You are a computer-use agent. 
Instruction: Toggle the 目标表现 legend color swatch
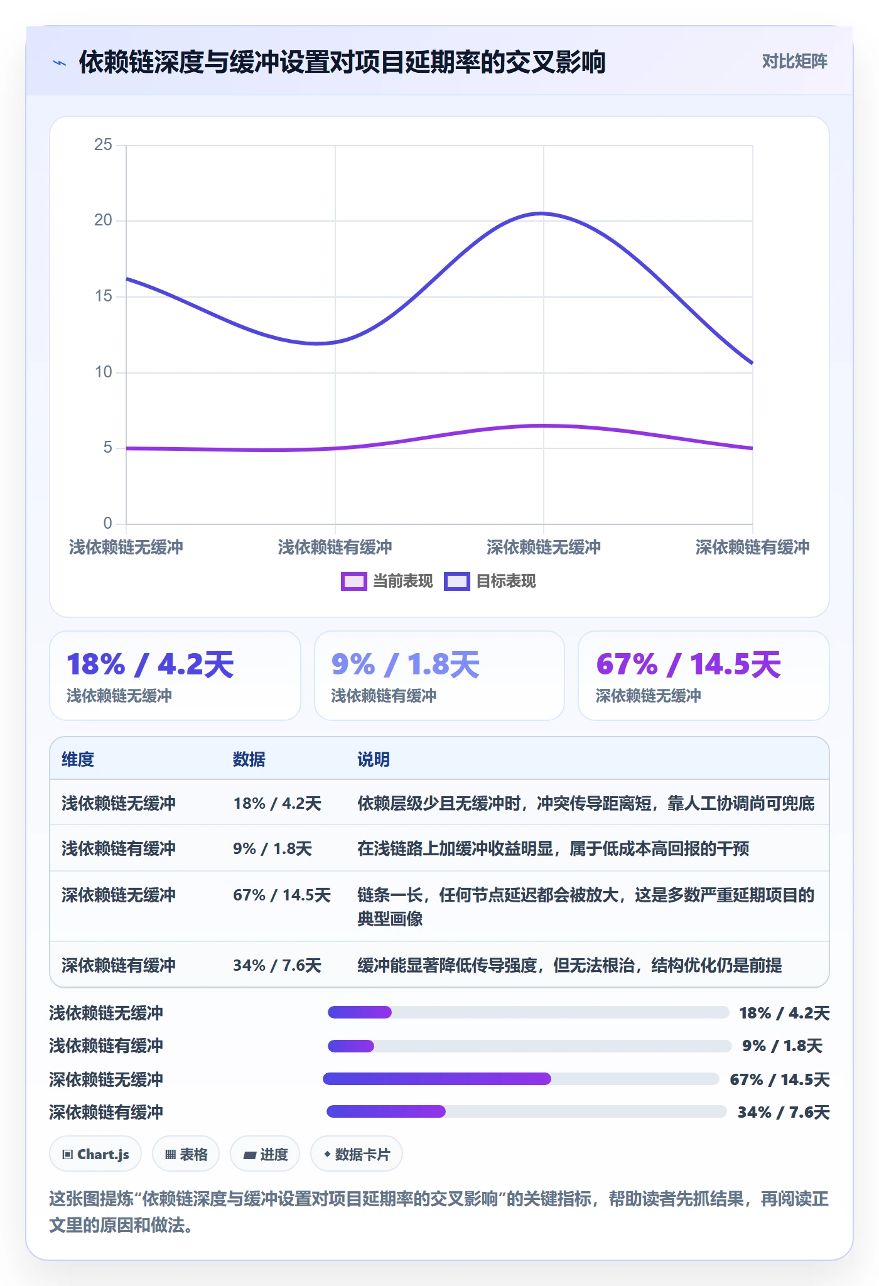[456, 581]
